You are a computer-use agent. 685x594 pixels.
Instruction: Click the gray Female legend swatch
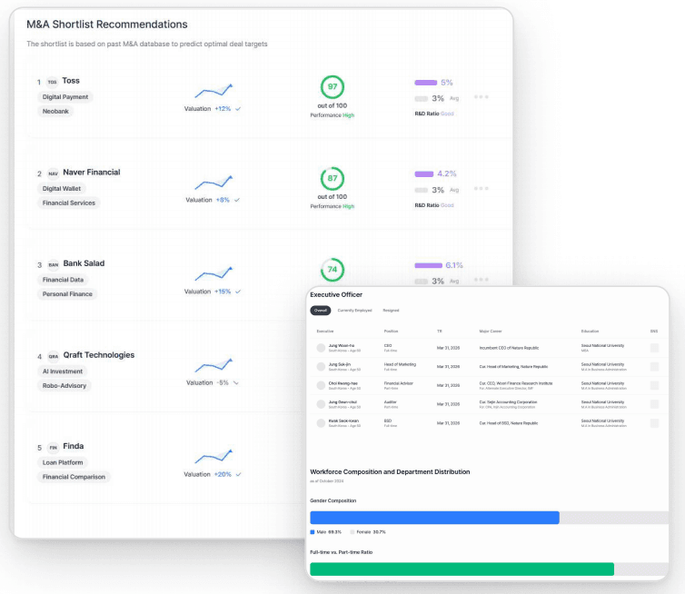point(352,532)
